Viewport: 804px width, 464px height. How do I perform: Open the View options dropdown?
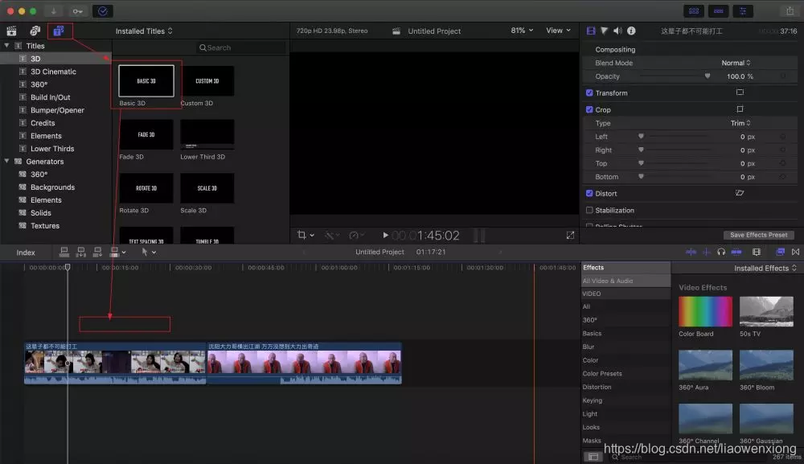[558, 31]
